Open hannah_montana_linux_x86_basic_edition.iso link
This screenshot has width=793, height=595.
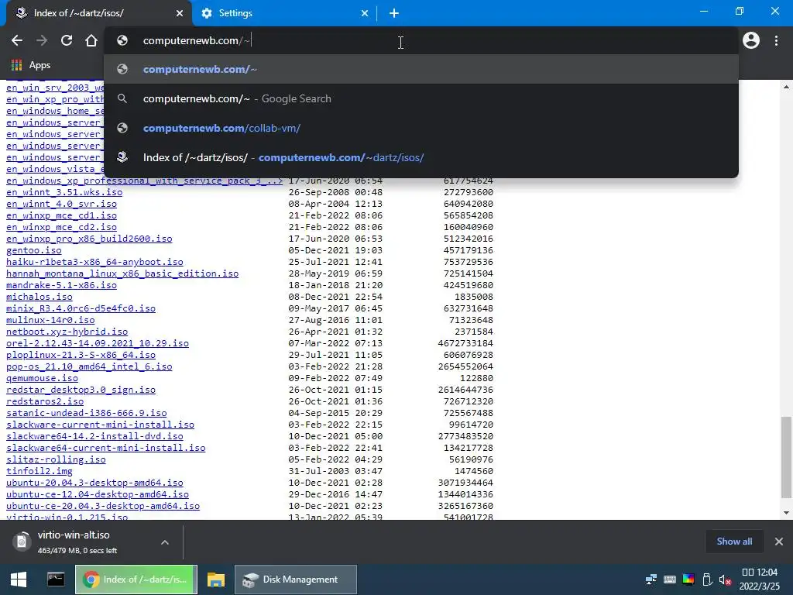[x=122, y=273]
